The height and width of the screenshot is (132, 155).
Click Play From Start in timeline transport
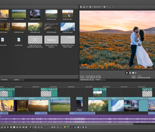(5, 127)
